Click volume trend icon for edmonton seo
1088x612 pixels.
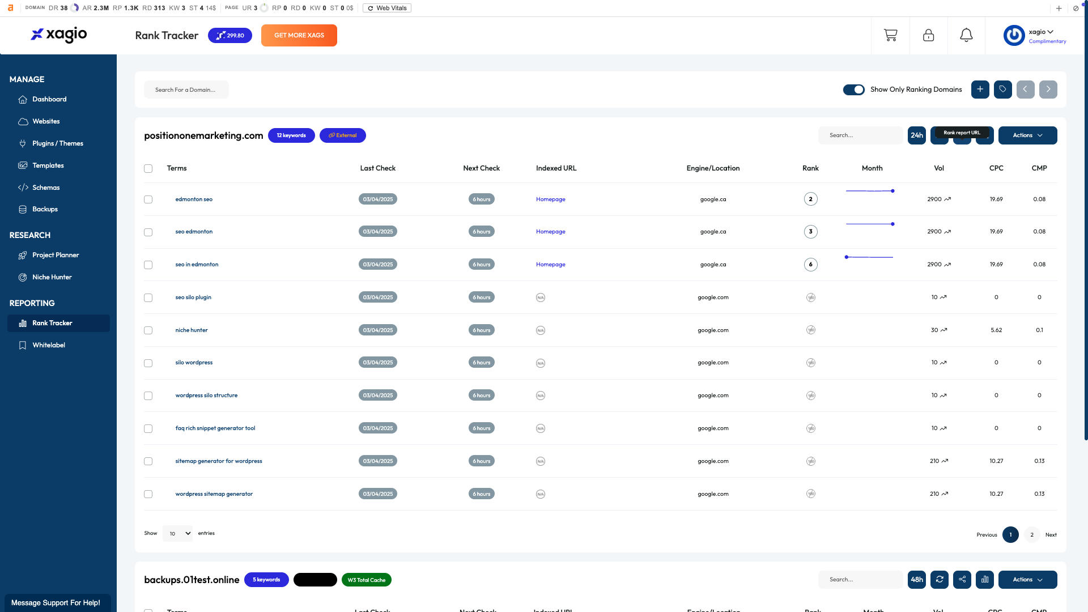[x=947, y=199]
